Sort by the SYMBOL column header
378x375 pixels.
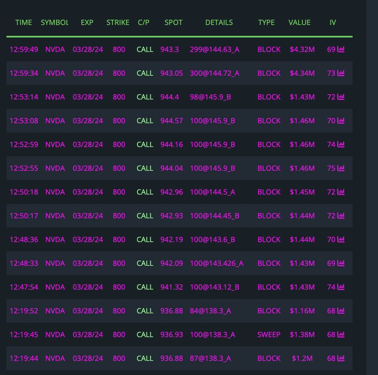tap(54, 23)
